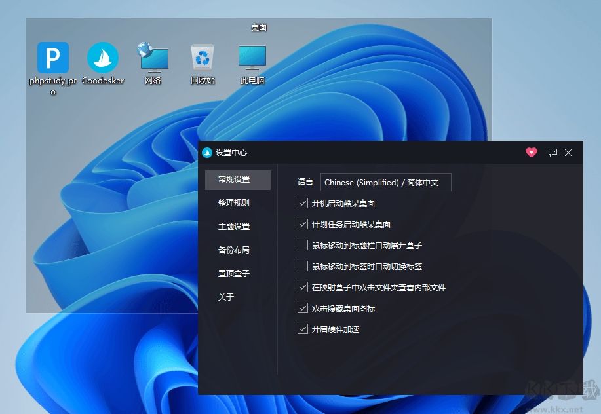Screen dimensions: 601x414
Task: Click the 桌面 box label on the desktop
Action: 258,27
